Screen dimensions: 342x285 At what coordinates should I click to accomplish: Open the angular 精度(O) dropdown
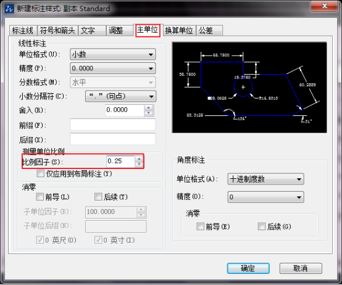[265, 197]
